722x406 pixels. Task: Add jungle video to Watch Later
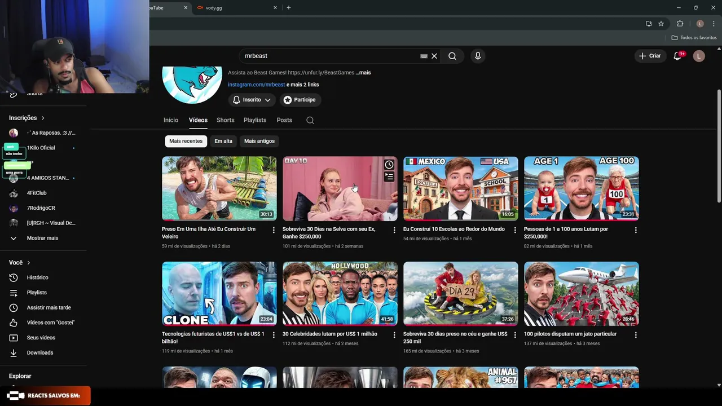389,165
